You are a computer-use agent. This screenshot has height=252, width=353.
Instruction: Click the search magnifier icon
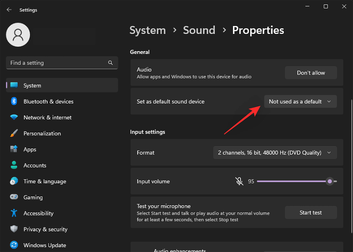coord(110,63)
